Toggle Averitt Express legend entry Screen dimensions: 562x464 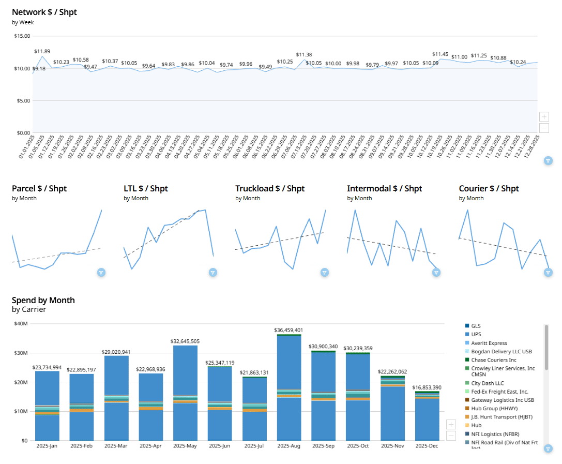(x=489, y=343)
